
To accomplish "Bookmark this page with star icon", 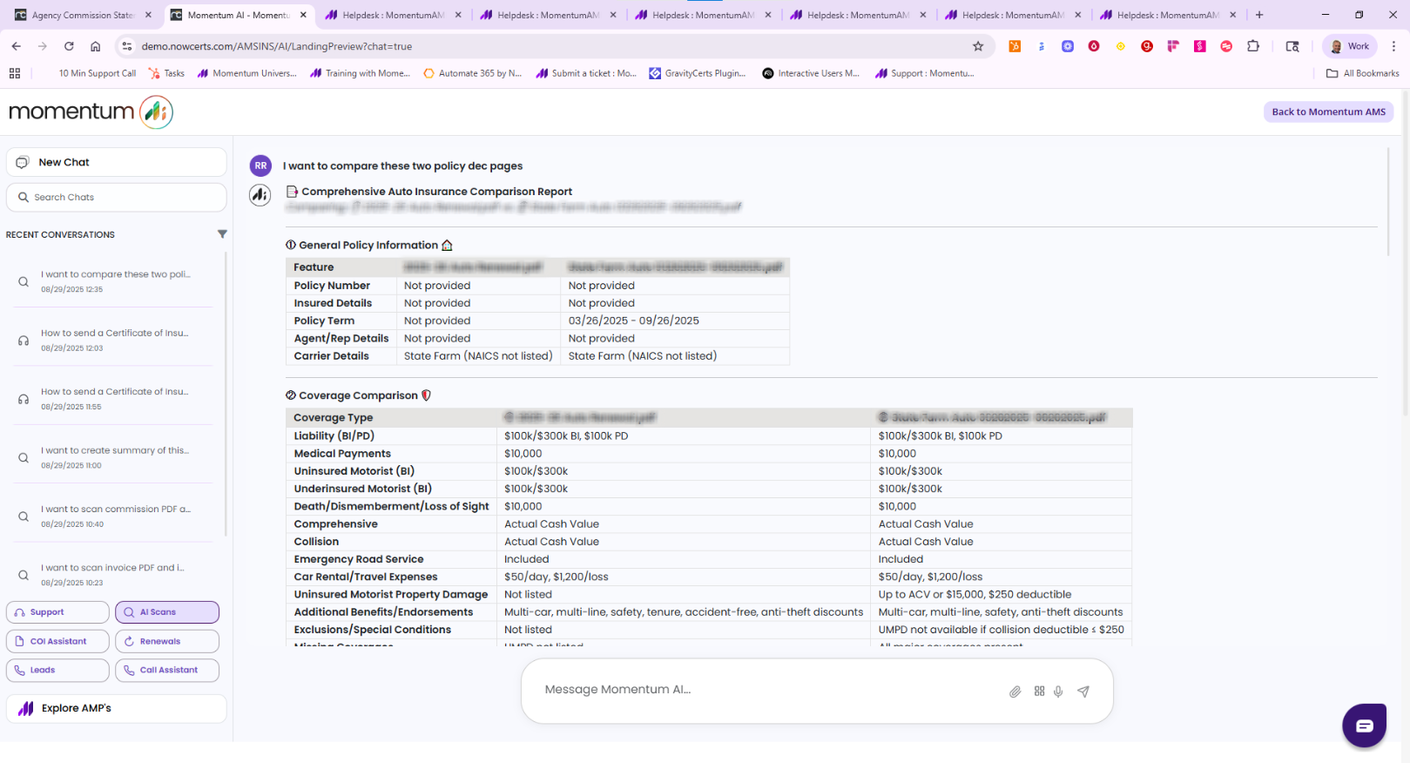I will point(978,46).
